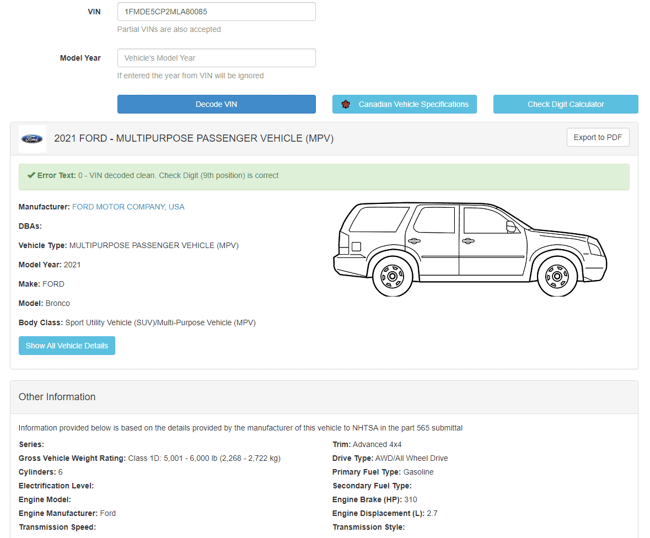Show all vehicle details
Screen dimensions: 650x538
(67, 346)
